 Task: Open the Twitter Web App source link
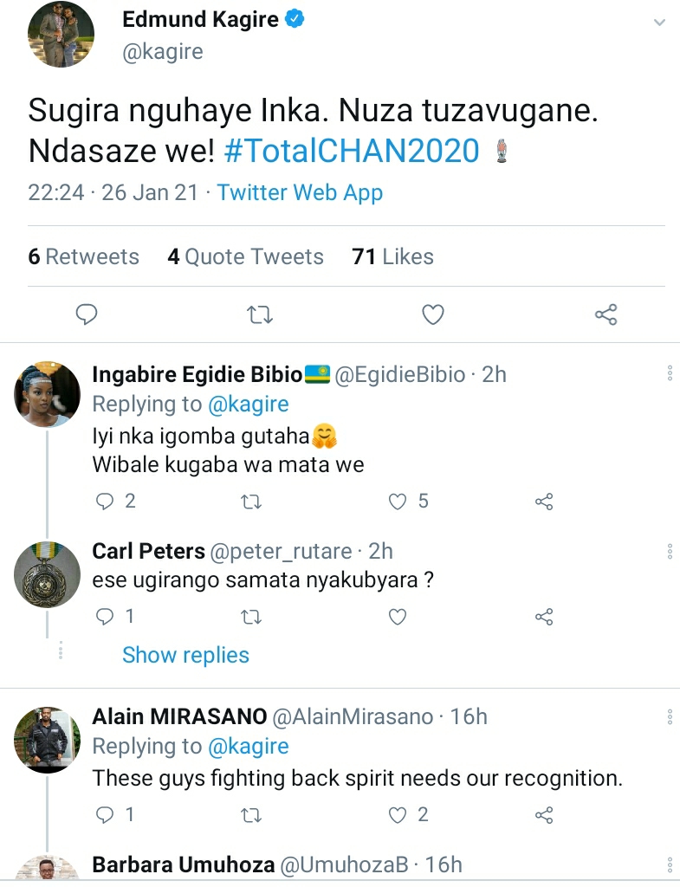point(300,192)
